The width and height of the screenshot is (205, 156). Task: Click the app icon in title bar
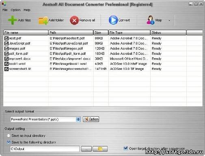point(4,4)
